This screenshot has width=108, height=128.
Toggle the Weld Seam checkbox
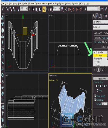pyautogui.click(x=95, y=100)
